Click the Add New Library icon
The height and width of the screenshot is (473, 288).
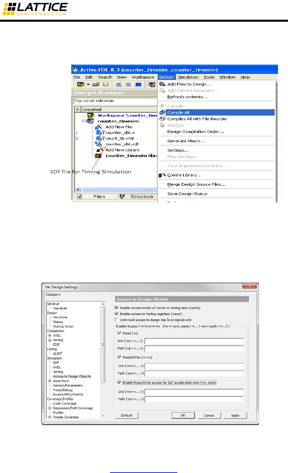pyautogui.click(x=98, y=150)
